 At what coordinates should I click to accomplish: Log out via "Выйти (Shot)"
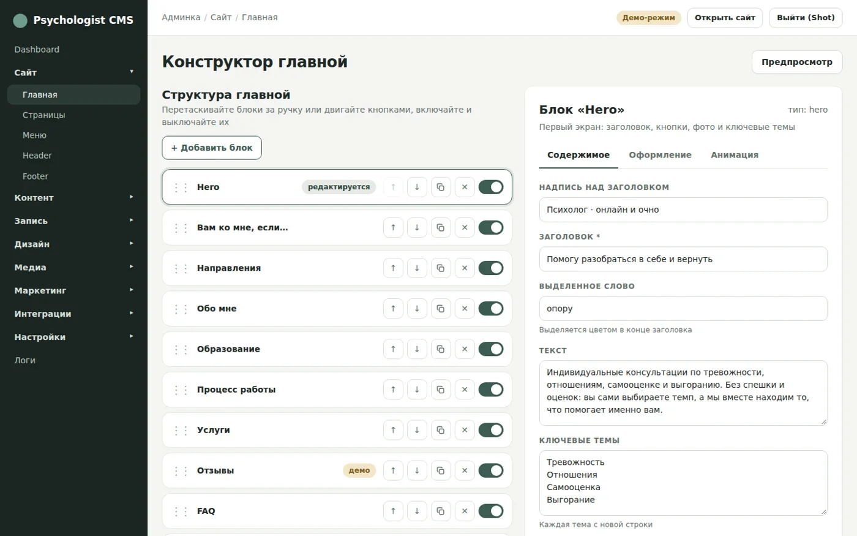806,18
